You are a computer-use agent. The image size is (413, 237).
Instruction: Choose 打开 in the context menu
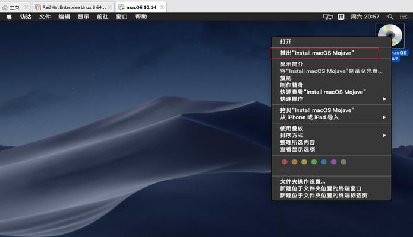(332, 41)
